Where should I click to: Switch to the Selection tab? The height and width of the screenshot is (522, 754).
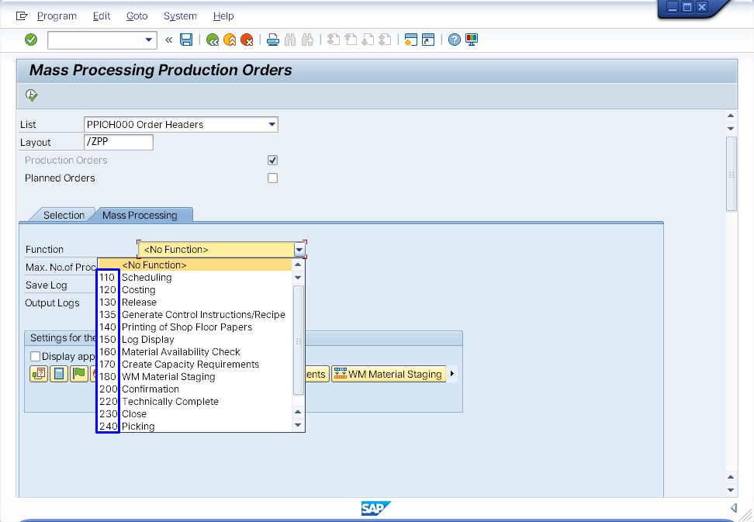click(x=64, y=215)
